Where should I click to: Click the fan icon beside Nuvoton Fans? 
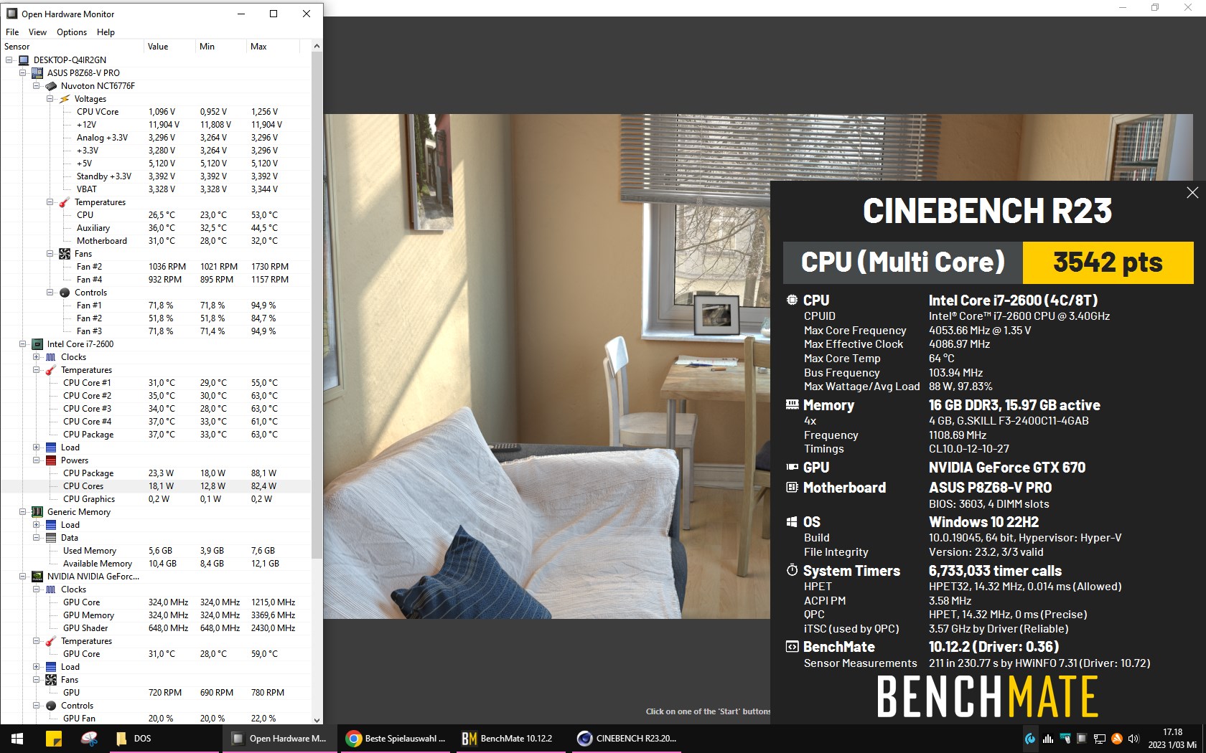[x=65, y=254]
